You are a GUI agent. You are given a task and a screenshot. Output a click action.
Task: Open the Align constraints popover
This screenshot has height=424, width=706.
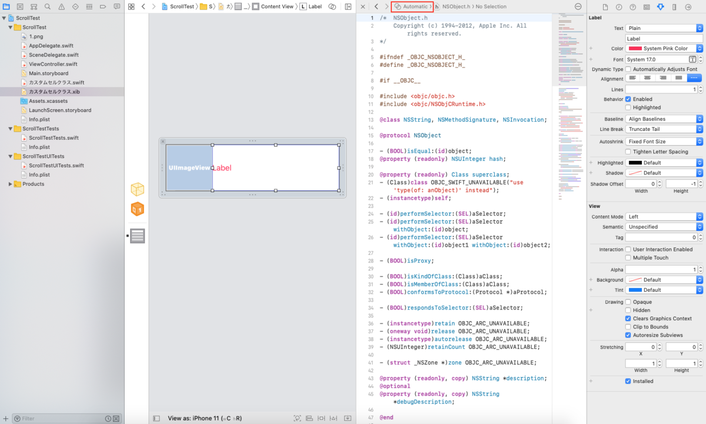pos(309,418)
